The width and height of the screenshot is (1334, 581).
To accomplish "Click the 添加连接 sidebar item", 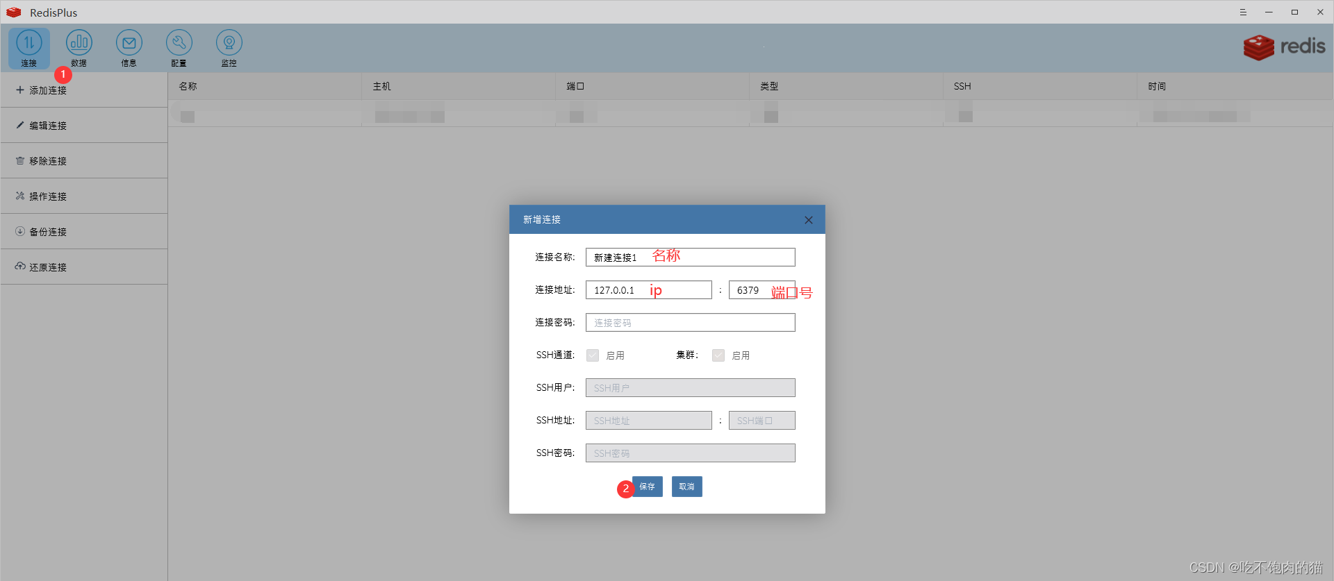I will (x=83, y=90).
